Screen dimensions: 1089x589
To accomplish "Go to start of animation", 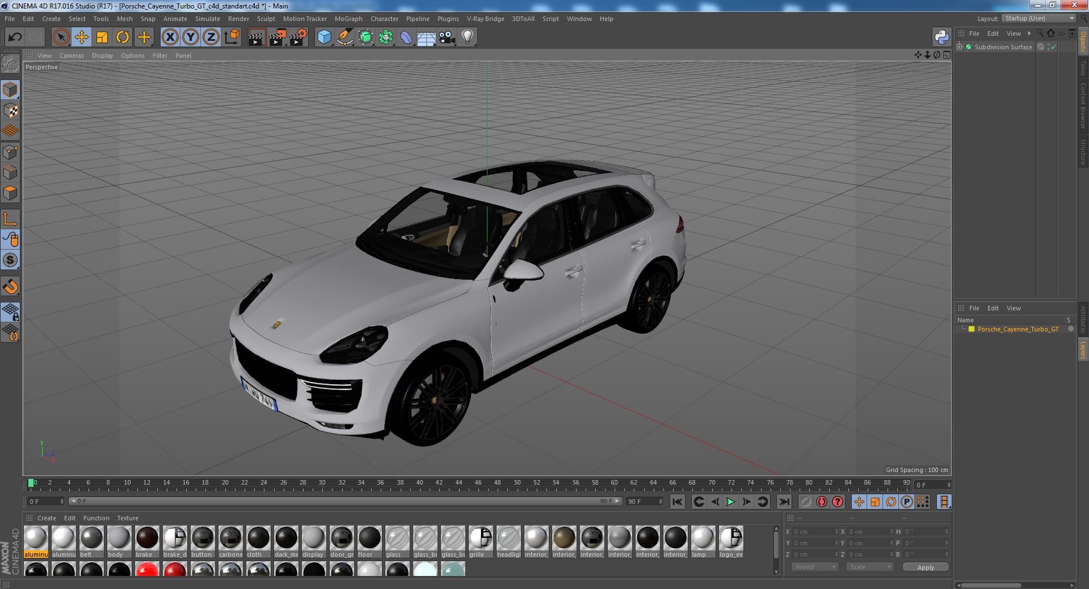I will tap(677, 502).
